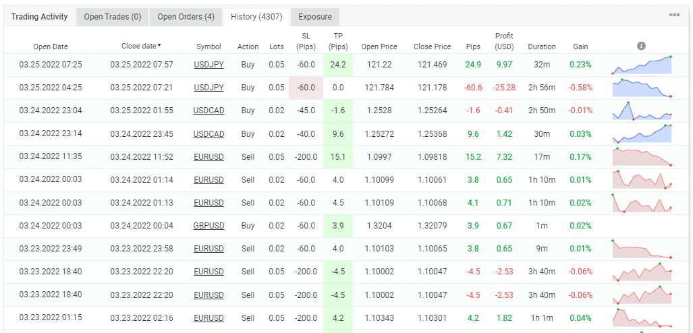Click close price 121.469
Image resolution: width=693 pixels, height=333 pixels.
[433, 65]
